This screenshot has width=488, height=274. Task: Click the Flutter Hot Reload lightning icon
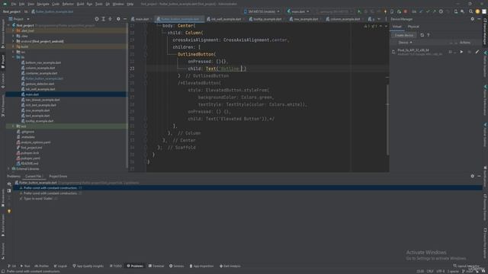point(385,11)
